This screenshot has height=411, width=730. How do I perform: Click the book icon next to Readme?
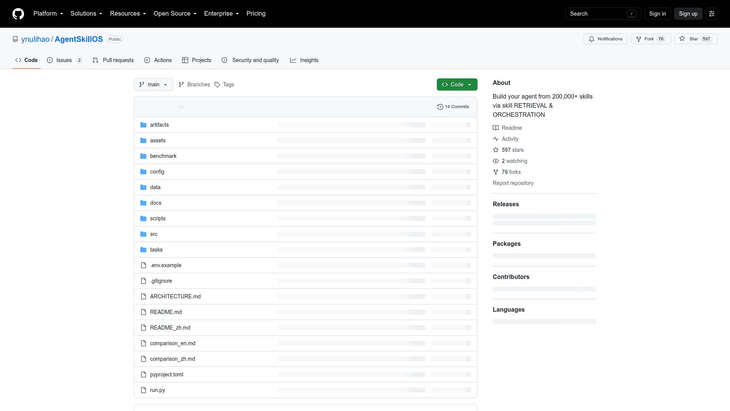pyautogui.click(x=496, y=128)
